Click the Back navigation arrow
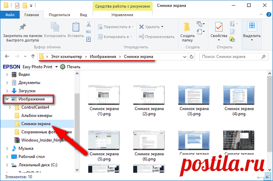 point(7,57)
